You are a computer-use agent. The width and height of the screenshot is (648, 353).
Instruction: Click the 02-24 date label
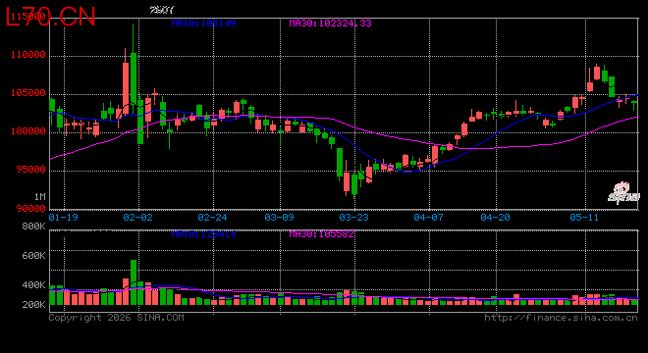pyautogui.click(x=212, y=217)
